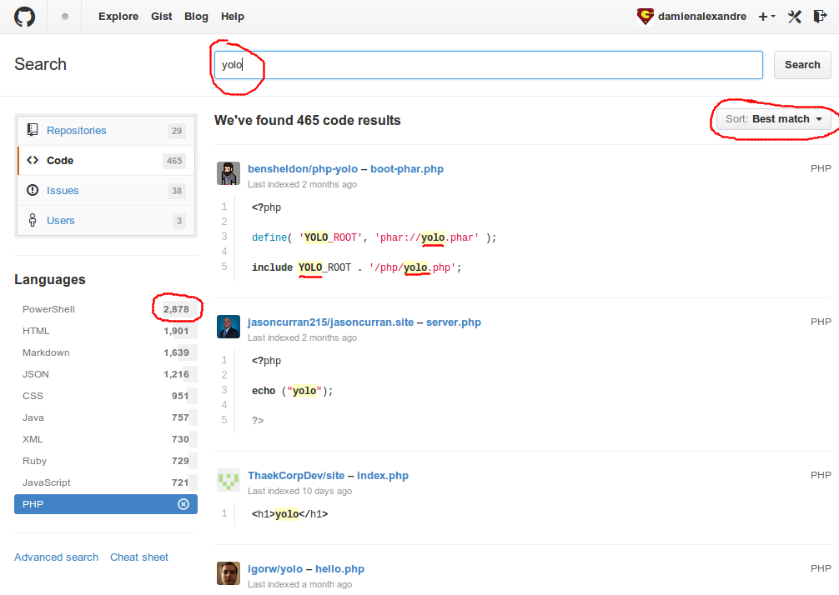Viewport: 839px width, 595px height.
Task: Focus the yolo search input field
Action: coord(489,65)
